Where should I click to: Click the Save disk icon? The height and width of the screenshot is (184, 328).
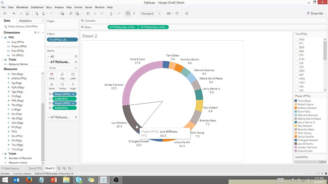(27, 14)
